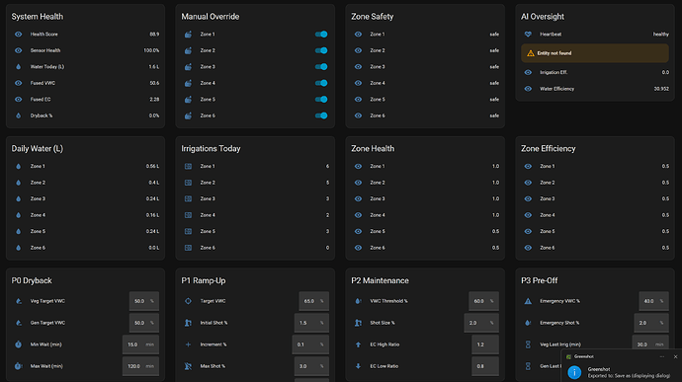This screenshot has width=682, height=382.
Task: Click the counter icon for Irrigations Today Zone 5
Action: point(188,231)
